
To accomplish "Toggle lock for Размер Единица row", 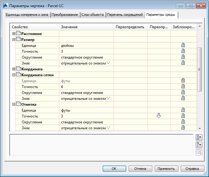I will (183, 45).
